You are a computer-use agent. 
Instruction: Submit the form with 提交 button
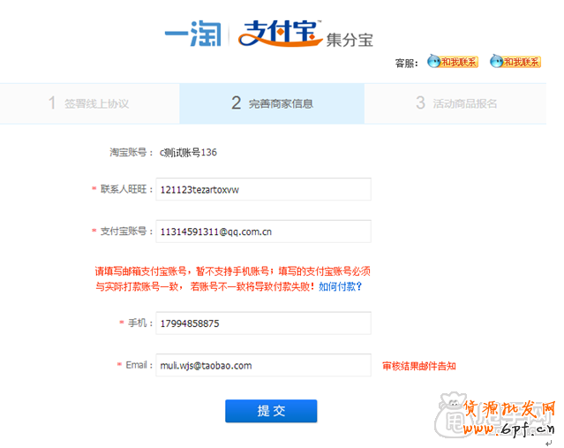(x=271, y=411)
